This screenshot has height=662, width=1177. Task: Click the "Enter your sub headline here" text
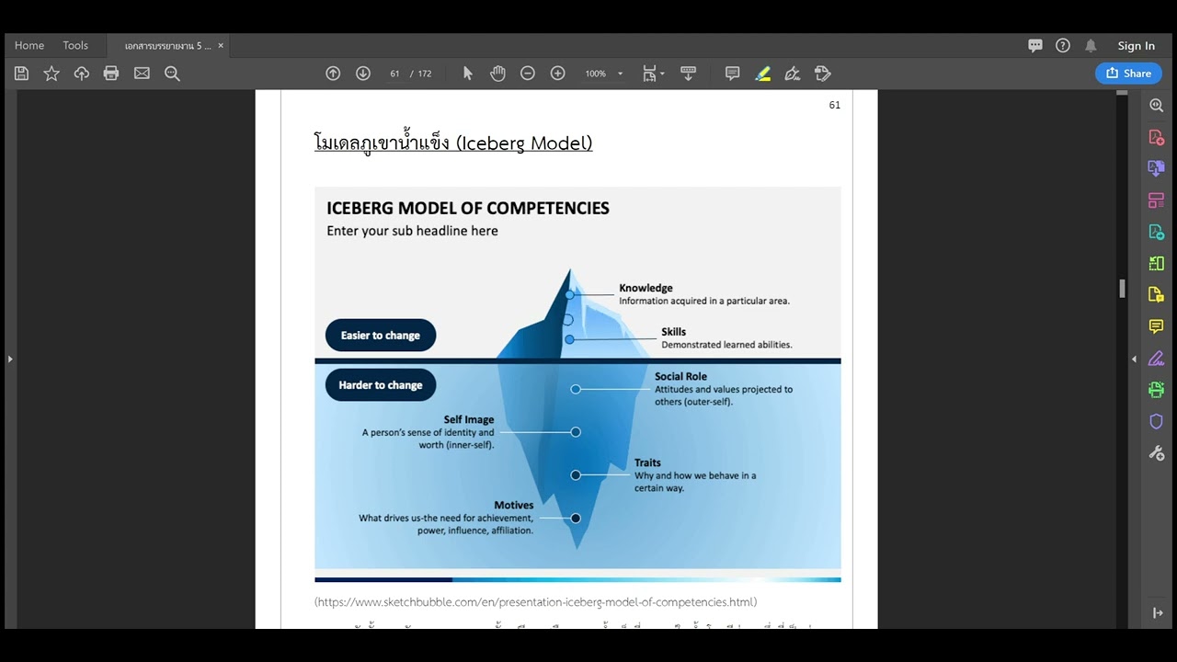[412, 231]
